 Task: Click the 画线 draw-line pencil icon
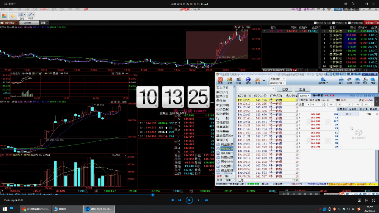[30, 16]
